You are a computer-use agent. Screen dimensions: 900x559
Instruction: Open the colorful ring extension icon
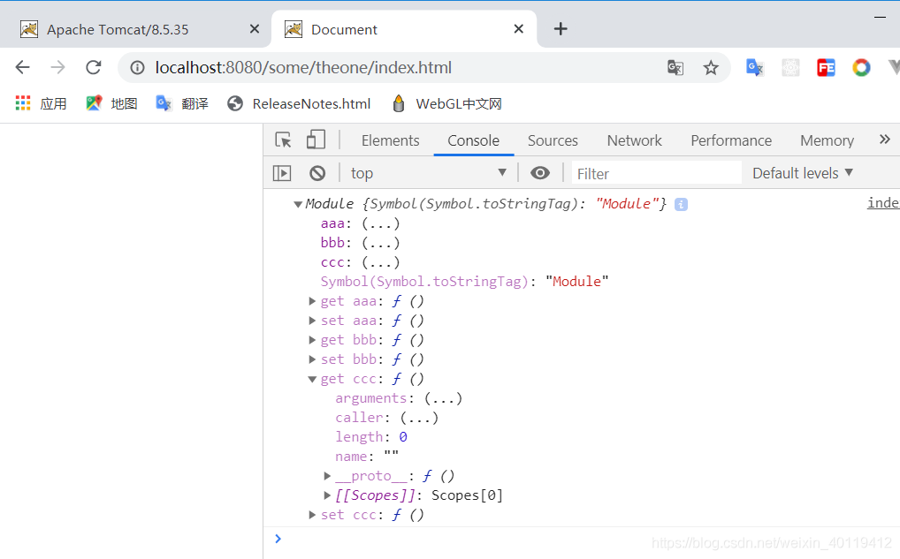tap(861, 68)
